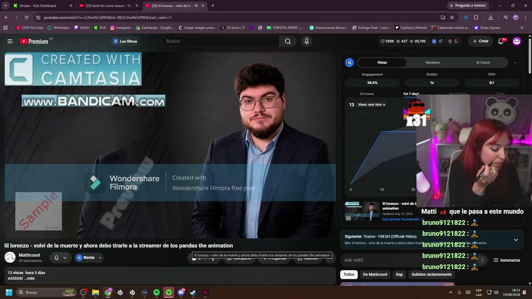Expand the Siguiente mix playlist chevron
Screen dimensions: 532x299
516,240
